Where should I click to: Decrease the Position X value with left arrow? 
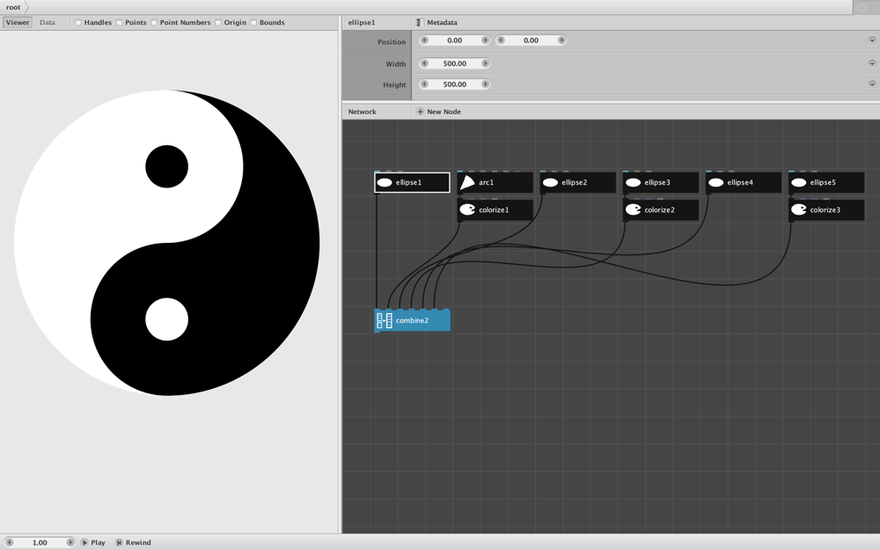pos(424,40)
